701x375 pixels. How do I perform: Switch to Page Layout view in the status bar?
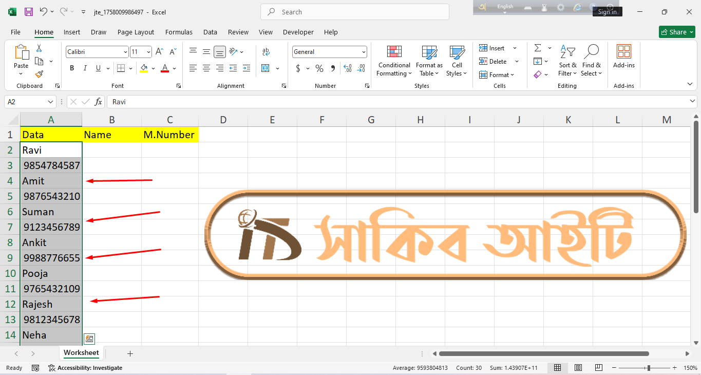pos(578,368)
